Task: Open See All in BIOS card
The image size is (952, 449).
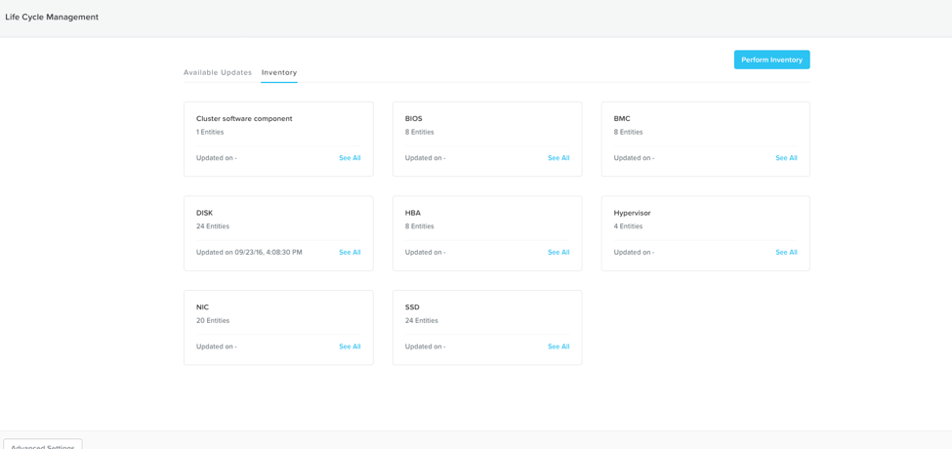Action: tap(559, 158)
